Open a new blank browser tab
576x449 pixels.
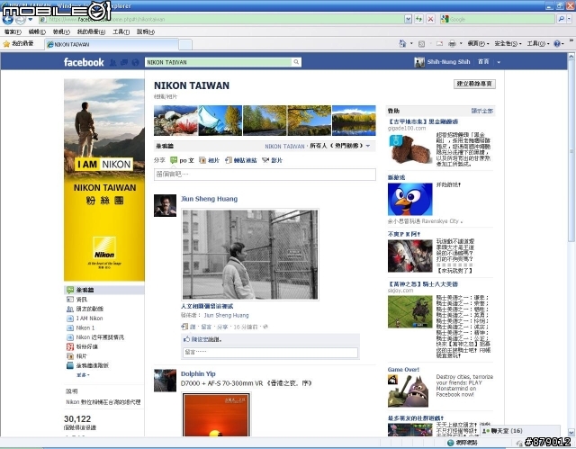tap(185, 45)
